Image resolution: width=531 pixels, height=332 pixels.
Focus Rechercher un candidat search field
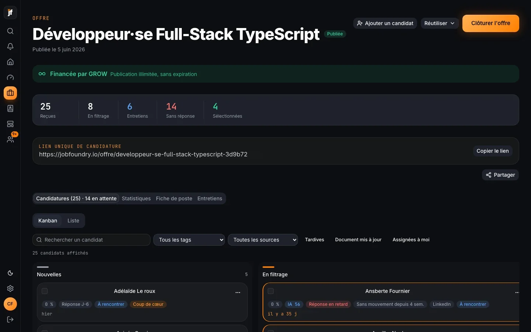tap(91, 240)
